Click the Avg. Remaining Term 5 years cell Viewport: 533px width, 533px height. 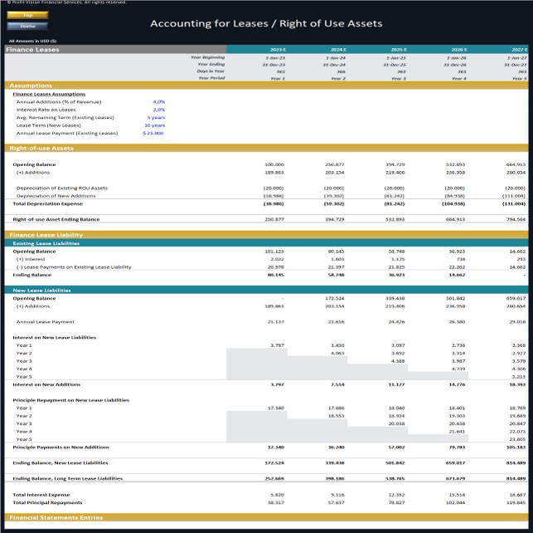click(156, 117)
